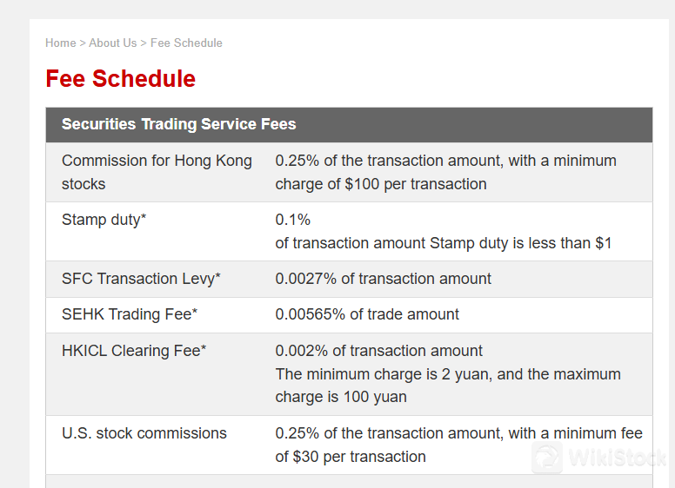Select the HKICL Clearing Fee* label
Image resolution: width=675 pixels, height=488 pixels.
click(134, 351)
